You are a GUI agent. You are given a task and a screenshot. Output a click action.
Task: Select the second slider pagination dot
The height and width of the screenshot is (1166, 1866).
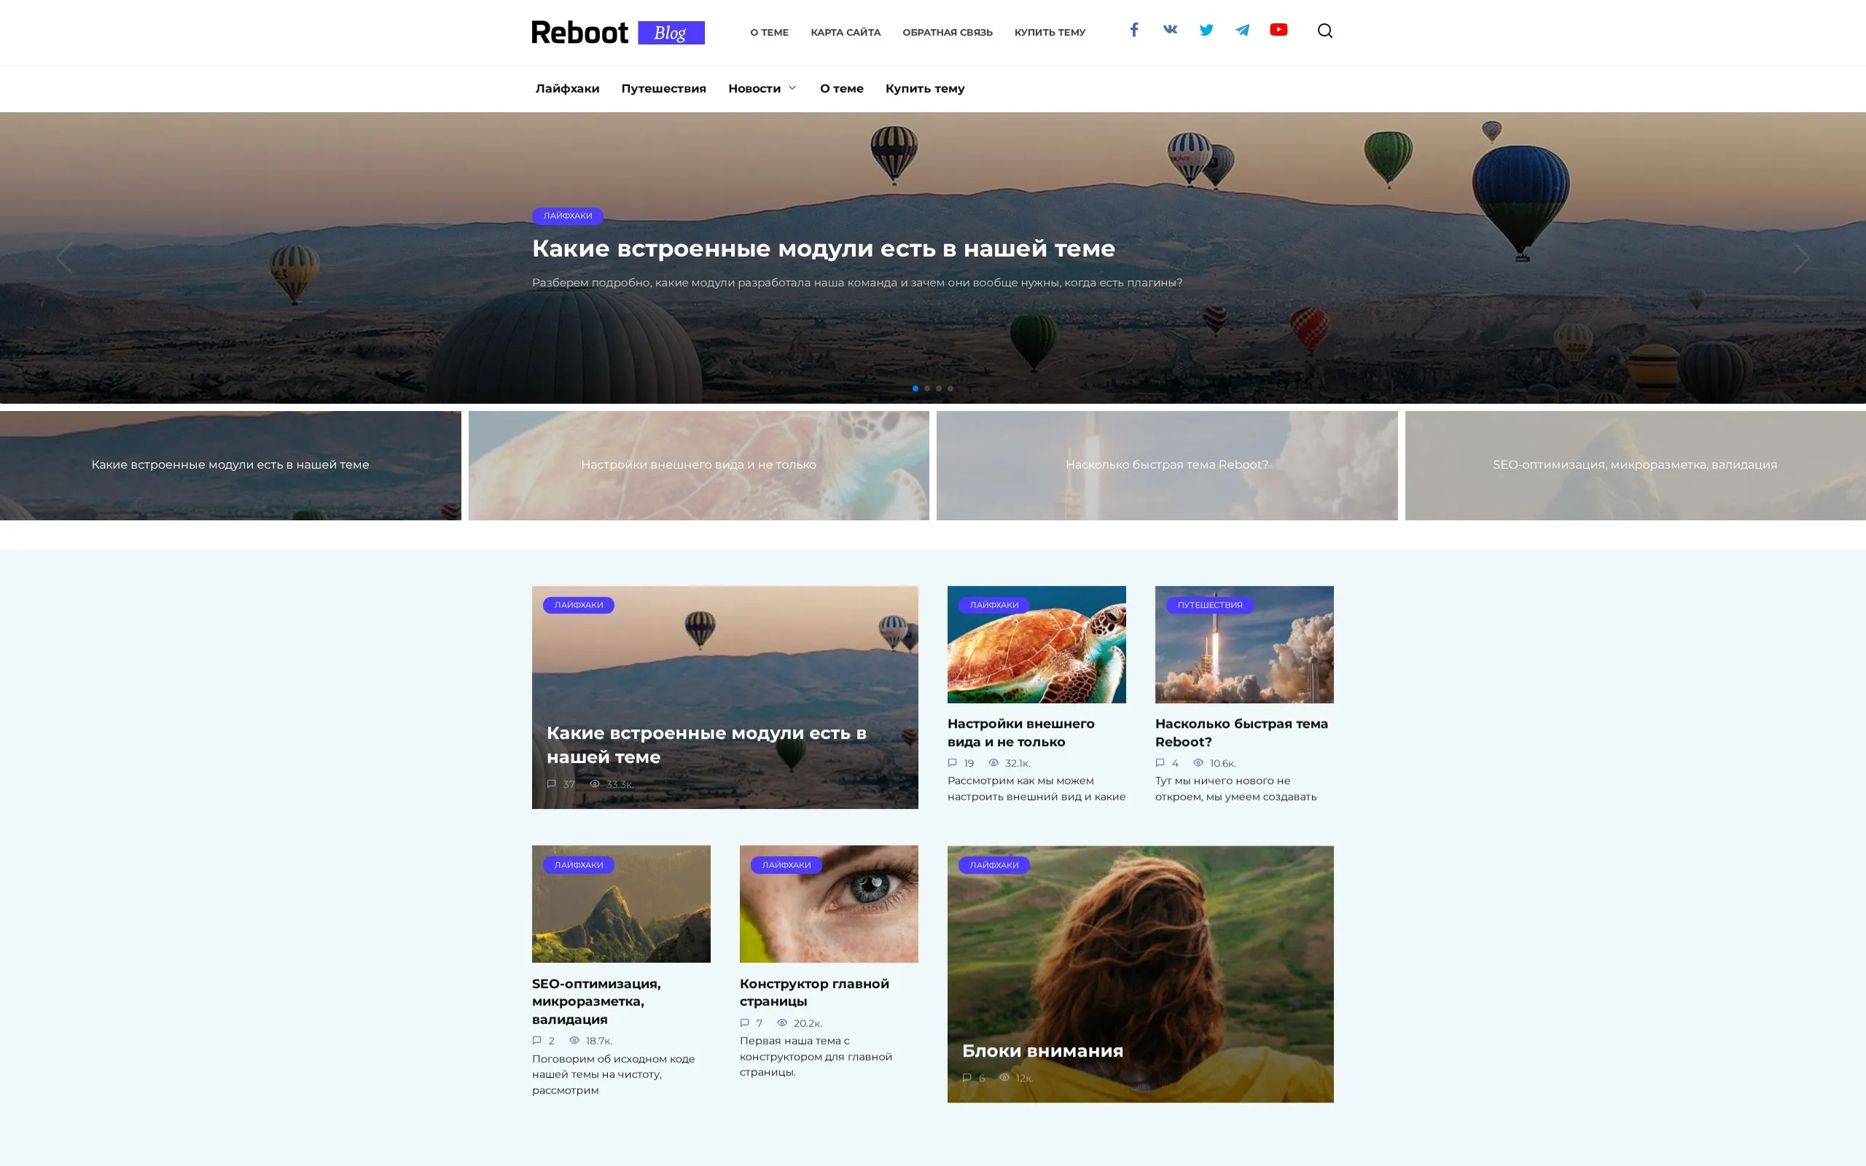[927, 388]
